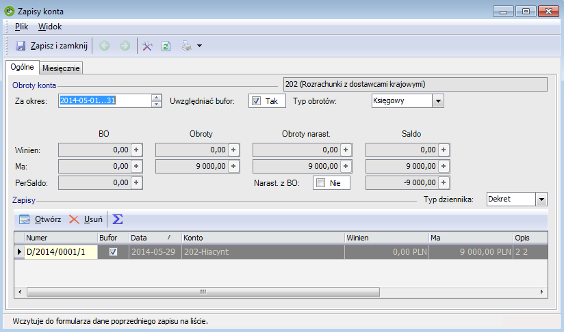
Task: Expand the Typ dziennika Dekret dropdown
Action: pyautogui.click(x=541, y=199)
